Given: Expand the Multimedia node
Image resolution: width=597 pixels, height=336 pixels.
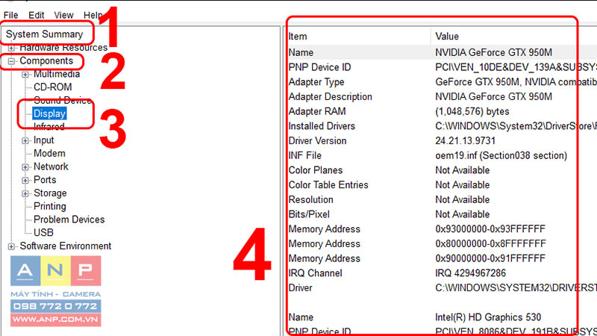Looking at the screenshot, I should tap(25, 75).
